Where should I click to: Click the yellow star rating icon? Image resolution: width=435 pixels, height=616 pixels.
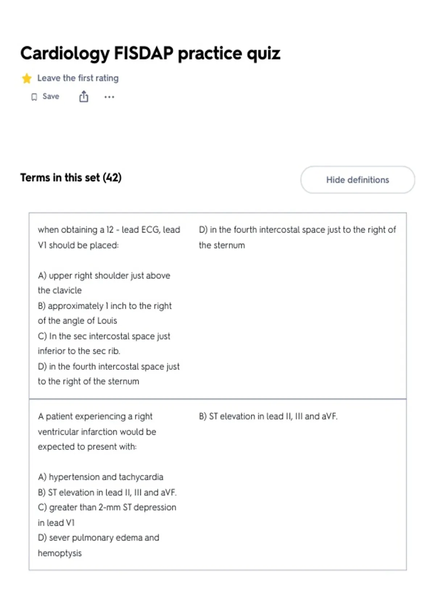26,78
